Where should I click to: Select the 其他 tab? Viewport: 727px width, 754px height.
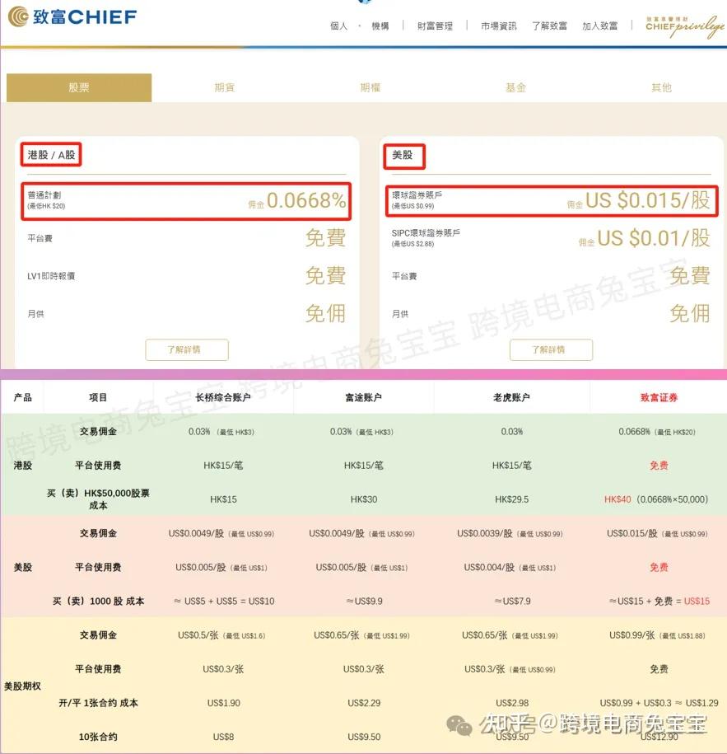(660, 87)
